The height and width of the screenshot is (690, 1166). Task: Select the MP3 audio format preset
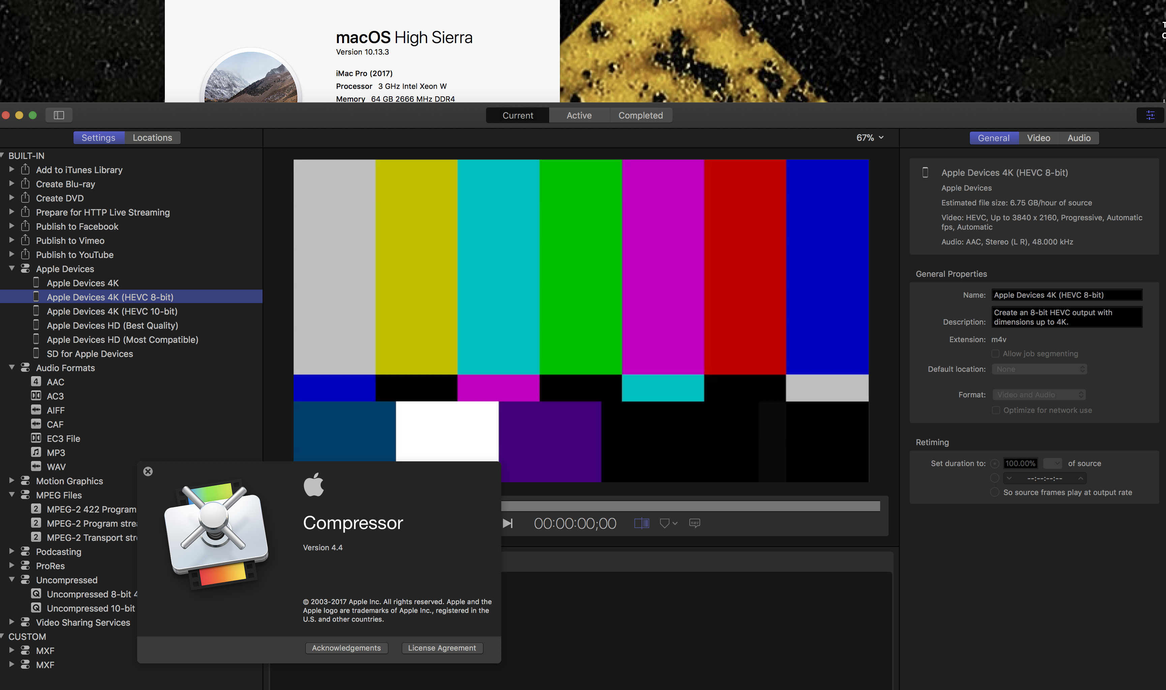(56, 453)
